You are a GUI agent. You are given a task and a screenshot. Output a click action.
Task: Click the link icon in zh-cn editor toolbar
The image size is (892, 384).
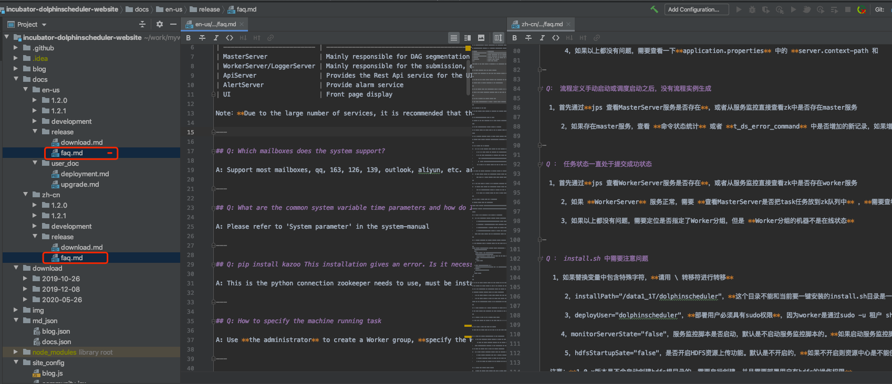[x=597, y=38]
